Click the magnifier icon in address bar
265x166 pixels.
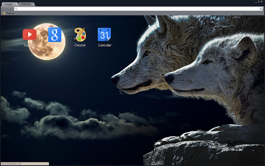(16, 8)
